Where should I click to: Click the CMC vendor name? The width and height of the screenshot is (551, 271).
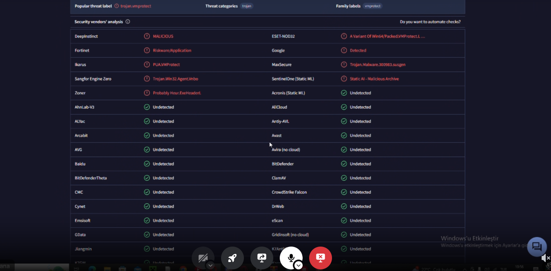[79, 192]
